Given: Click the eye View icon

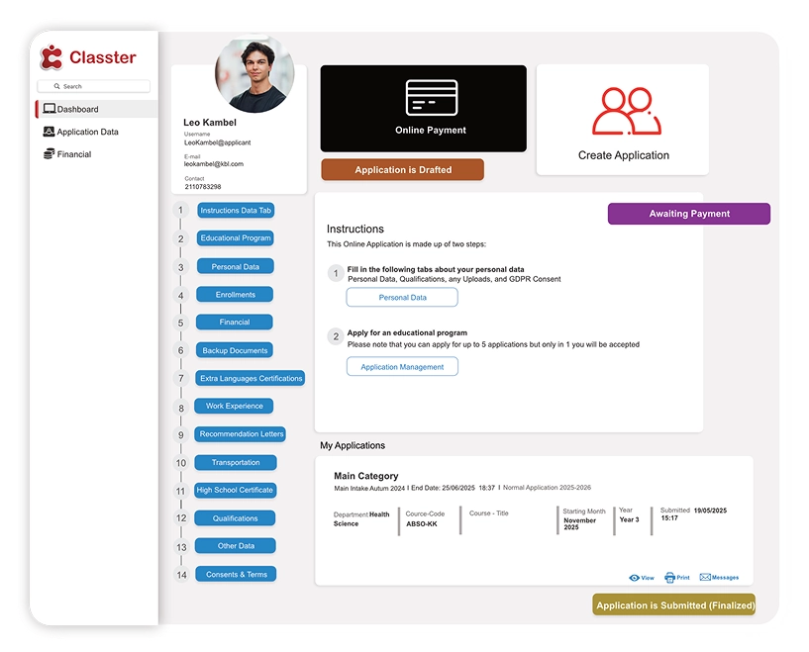Looking at the screenshot, I should (635, 578).
